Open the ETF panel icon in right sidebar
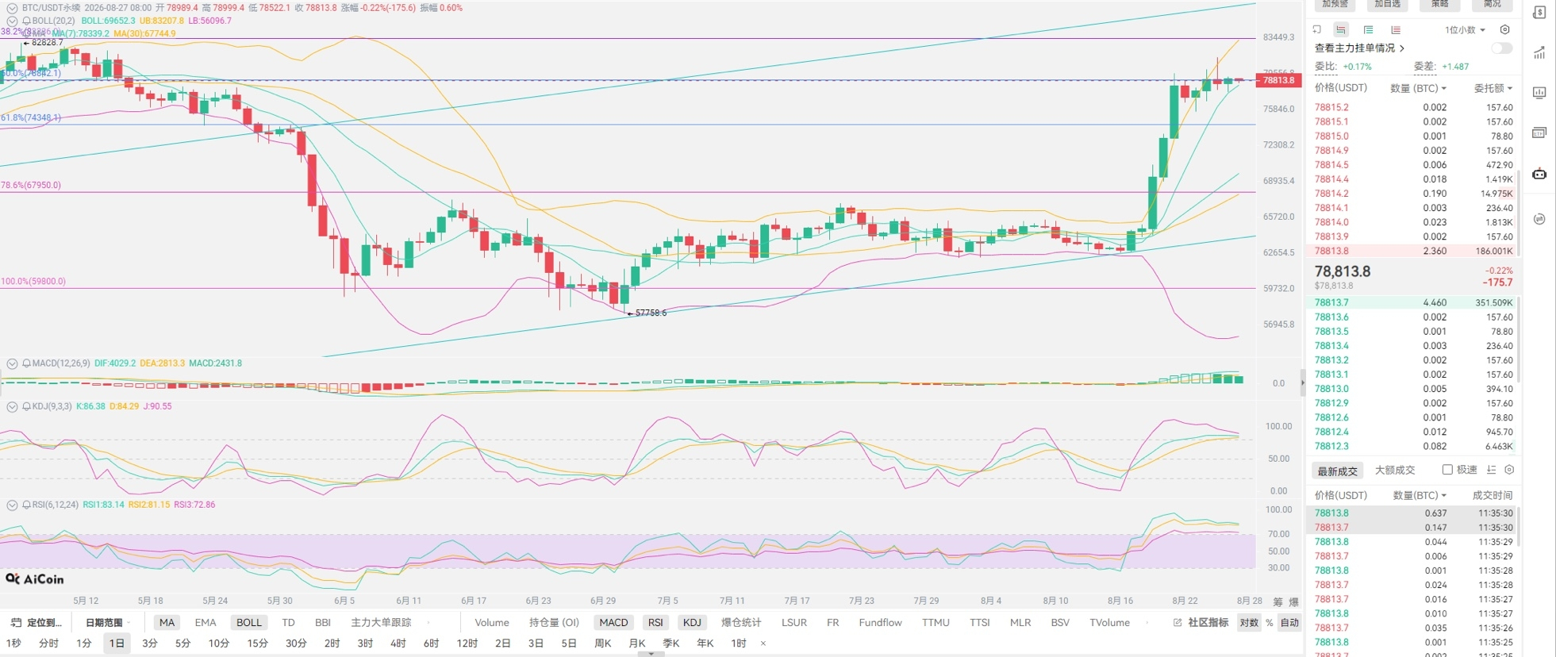The image size is (1556, 657). (1539, 133)
